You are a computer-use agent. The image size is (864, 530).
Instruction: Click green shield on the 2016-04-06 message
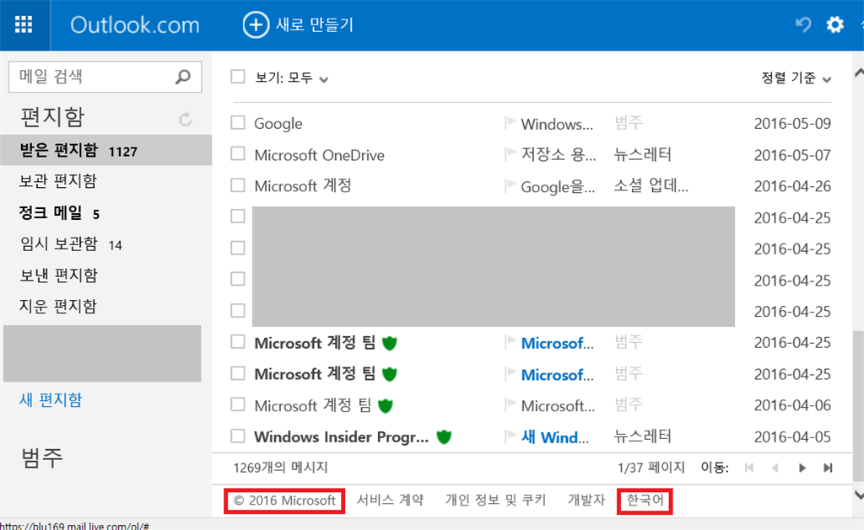385,405
